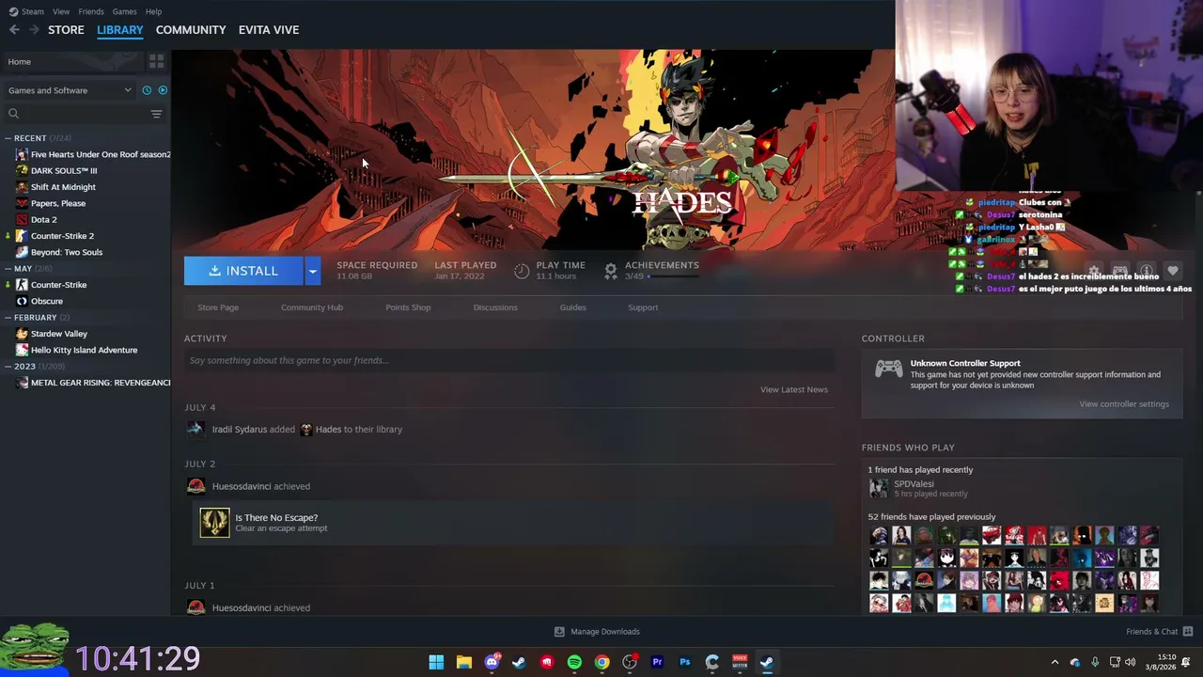Click the blue INSTALL button
This screenshot has height=677, width=1203.
click(243, 271)
